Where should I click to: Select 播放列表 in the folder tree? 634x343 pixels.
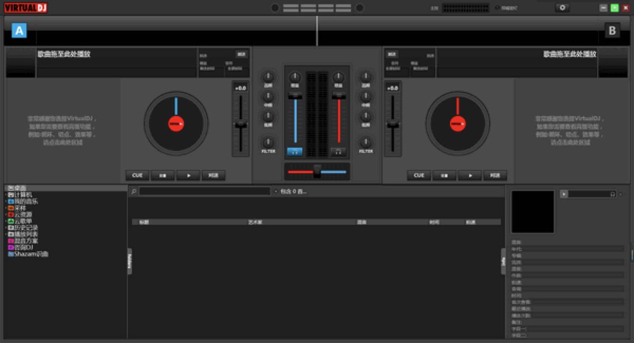[x=23, y=234]
